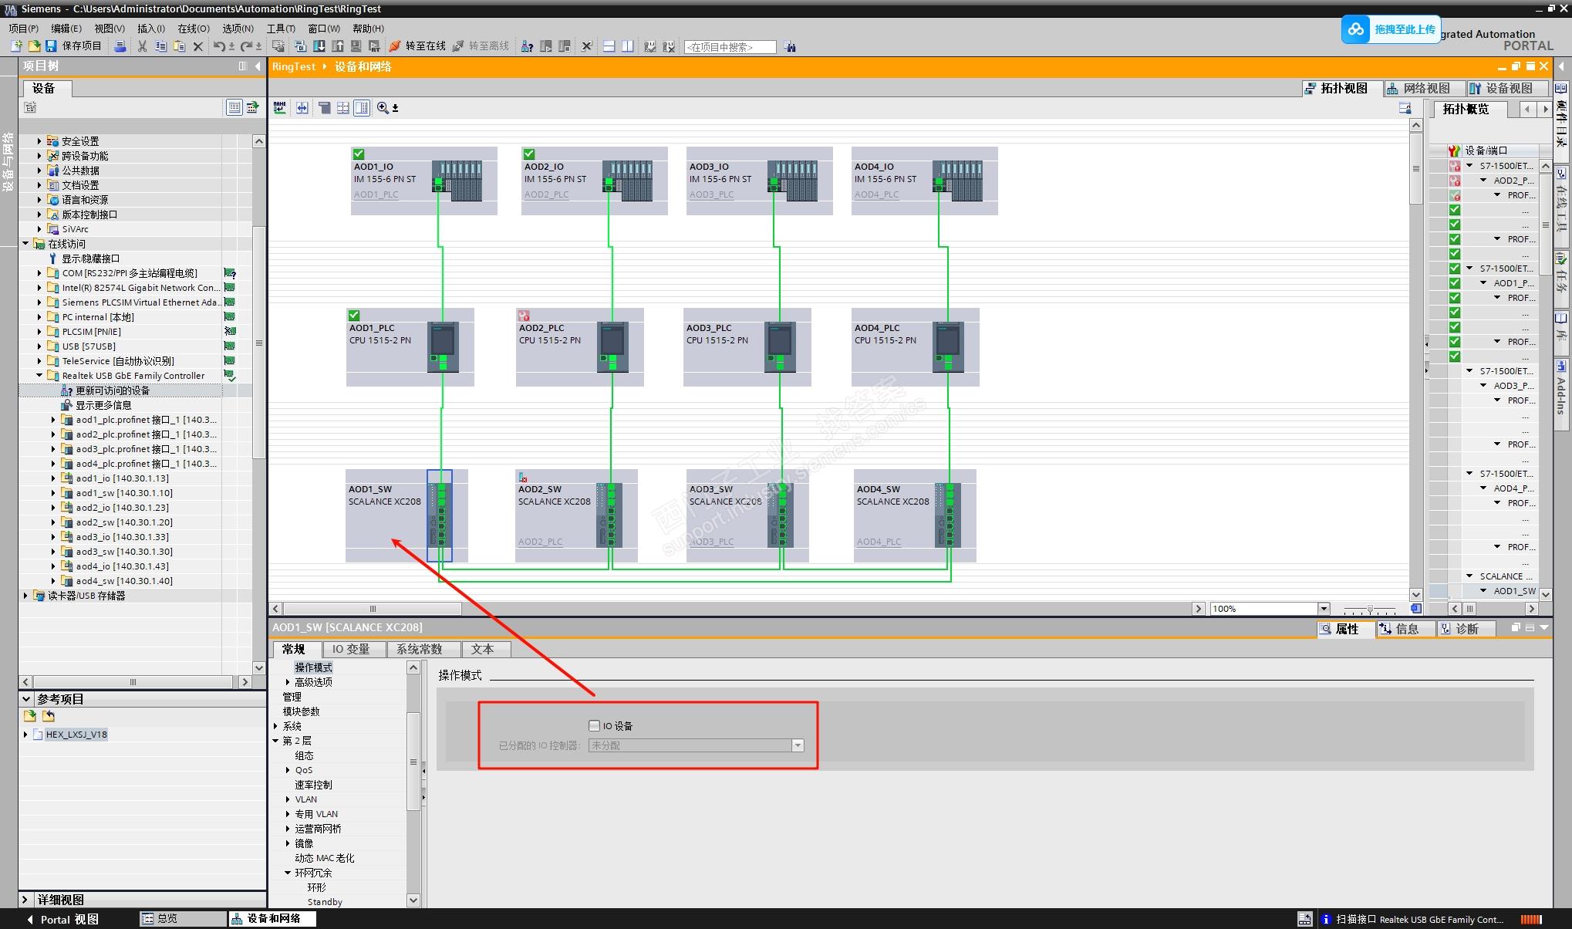Open the 在线(O) menu
Image resolution: width=1572 pixels, height=929 pixels.
point(193,28)
